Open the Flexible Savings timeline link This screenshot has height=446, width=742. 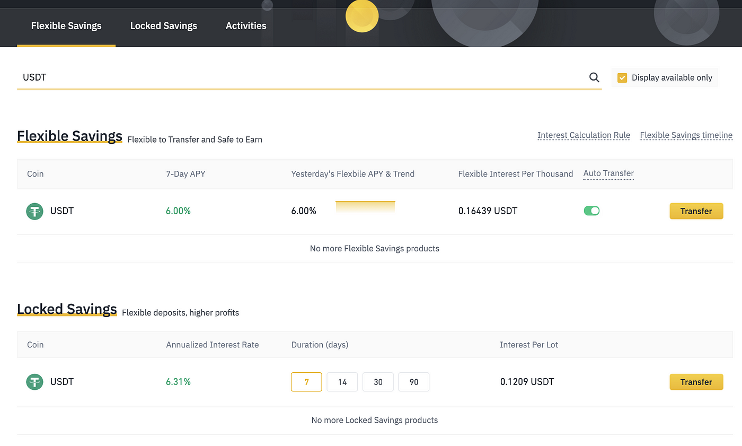(686, 135)
